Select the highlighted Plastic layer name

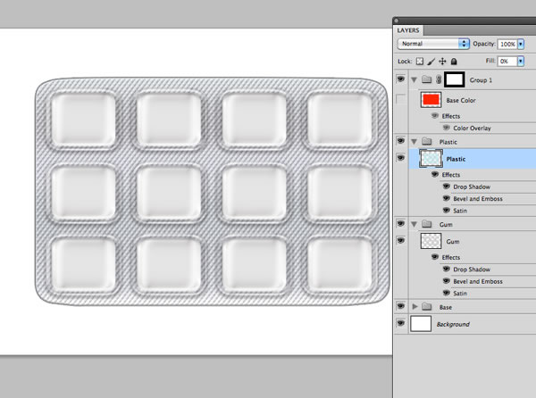[456, 159]
